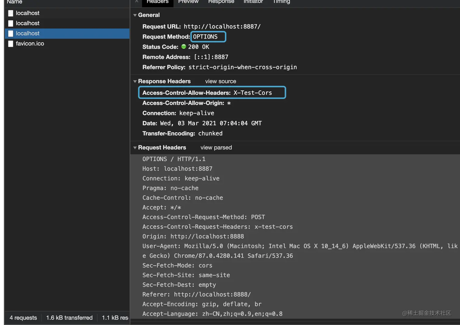Click the Request URL value
Screen dimensions: 460x325
tap(222, 27)
